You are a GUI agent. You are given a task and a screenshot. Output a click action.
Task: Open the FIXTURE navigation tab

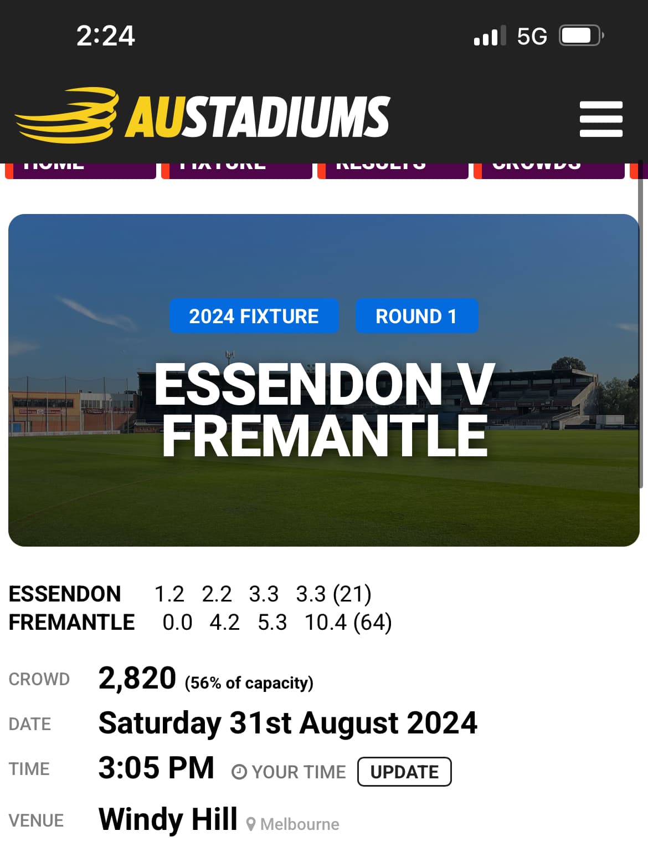237,170
